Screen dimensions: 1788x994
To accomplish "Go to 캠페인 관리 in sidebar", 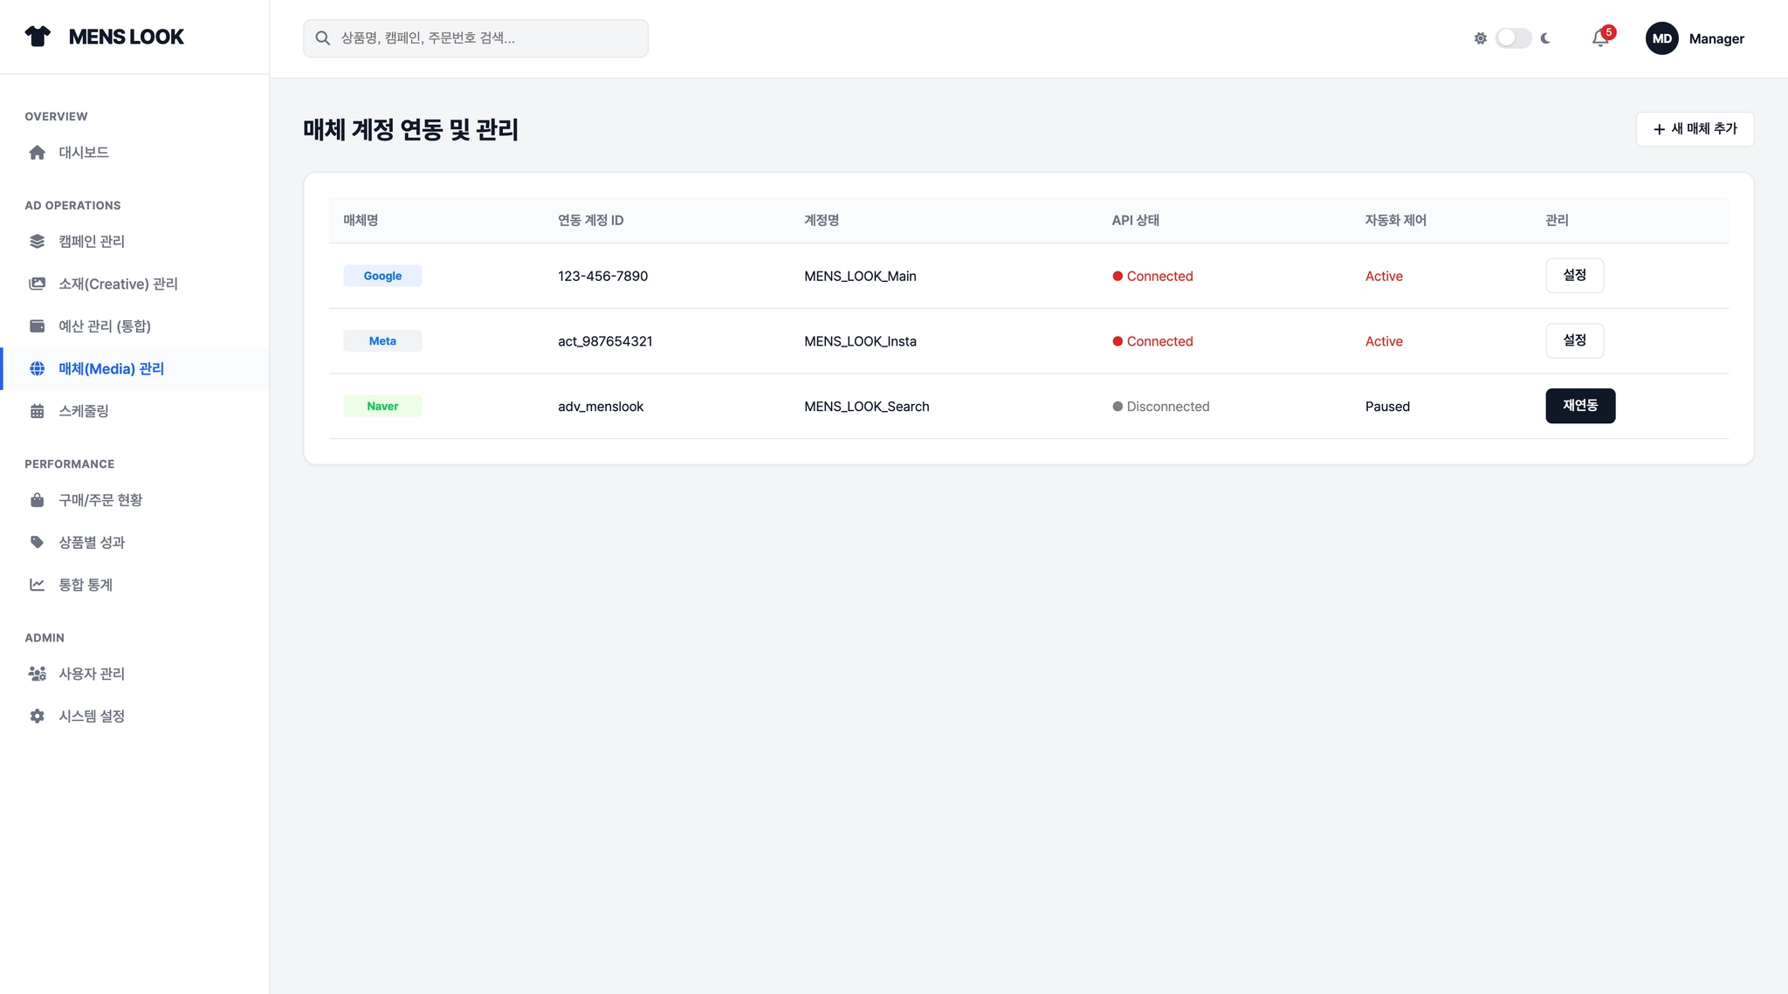I will coord(91,242).
